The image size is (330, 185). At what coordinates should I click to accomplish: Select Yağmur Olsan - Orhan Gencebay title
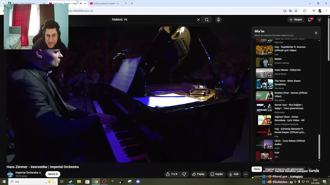(290, 118)
